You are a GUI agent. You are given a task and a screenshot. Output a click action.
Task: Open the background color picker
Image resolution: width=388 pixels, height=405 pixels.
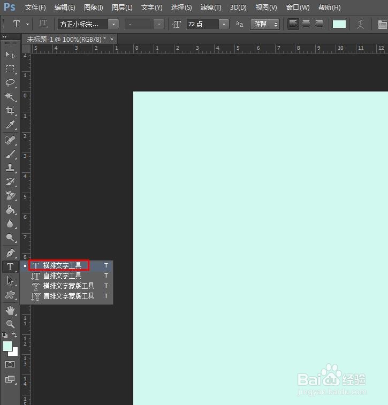14,353
